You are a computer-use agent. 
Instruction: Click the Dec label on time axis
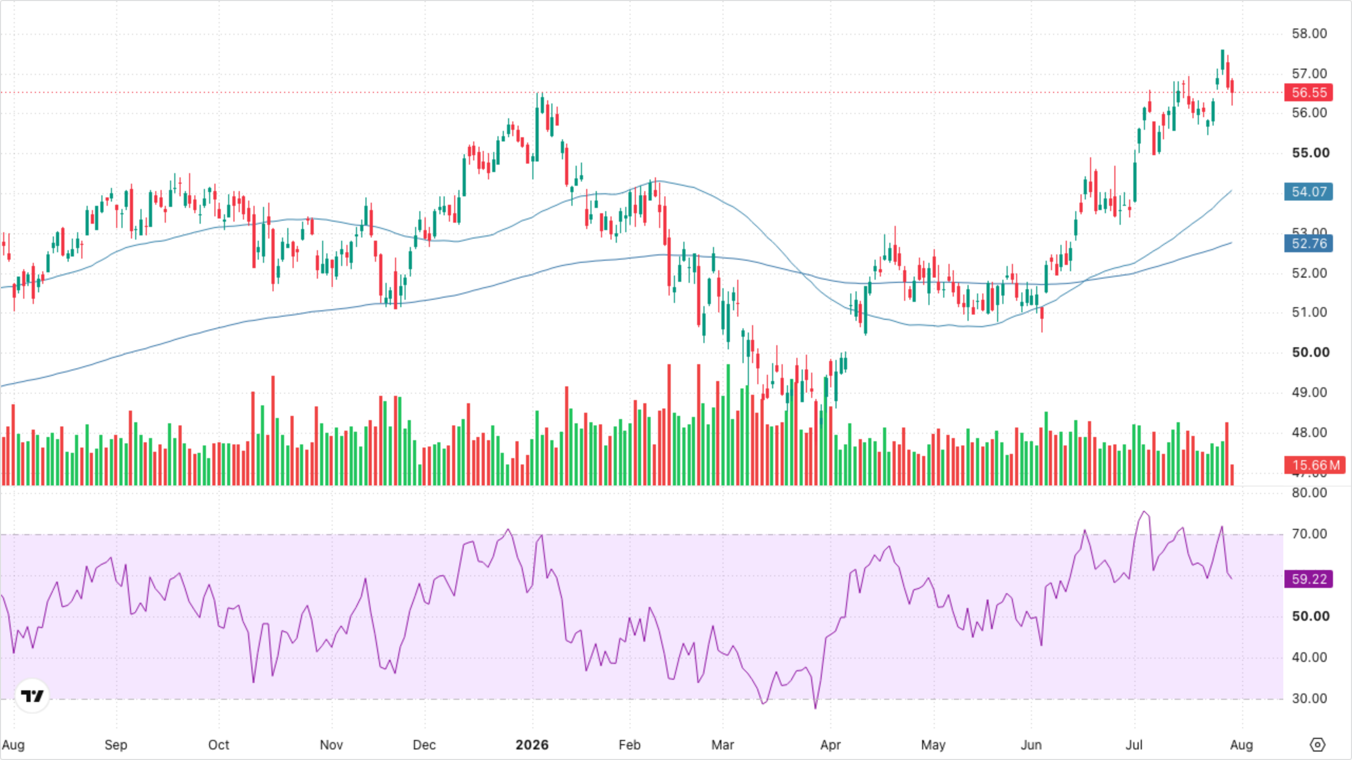(x=424, y=745)
